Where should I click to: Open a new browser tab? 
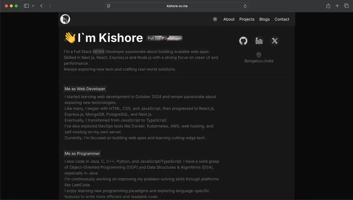tap(337, 6)
